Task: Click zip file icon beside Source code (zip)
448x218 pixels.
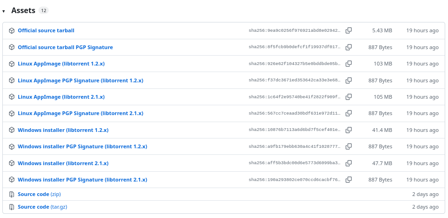Action: coord(12,194)
